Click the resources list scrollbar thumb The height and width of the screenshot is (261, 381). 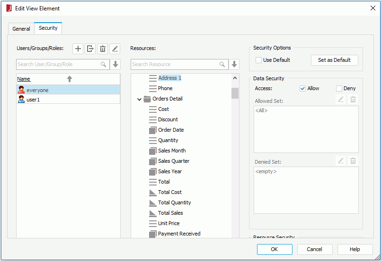[235, 93]
